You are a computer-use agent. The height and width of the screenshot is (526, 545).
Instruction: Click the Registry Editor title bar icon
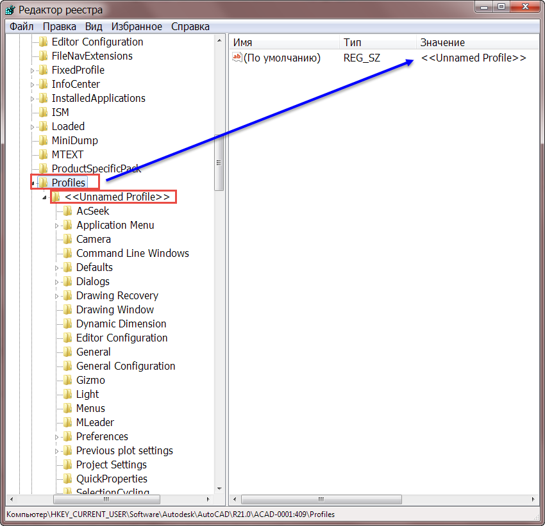10,10
